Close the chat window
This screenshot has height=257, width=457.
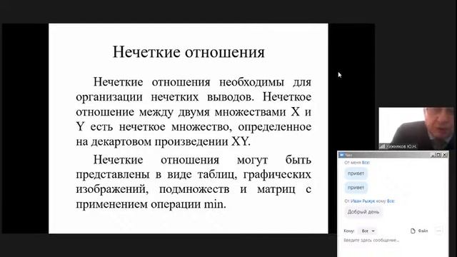[445, 155]
